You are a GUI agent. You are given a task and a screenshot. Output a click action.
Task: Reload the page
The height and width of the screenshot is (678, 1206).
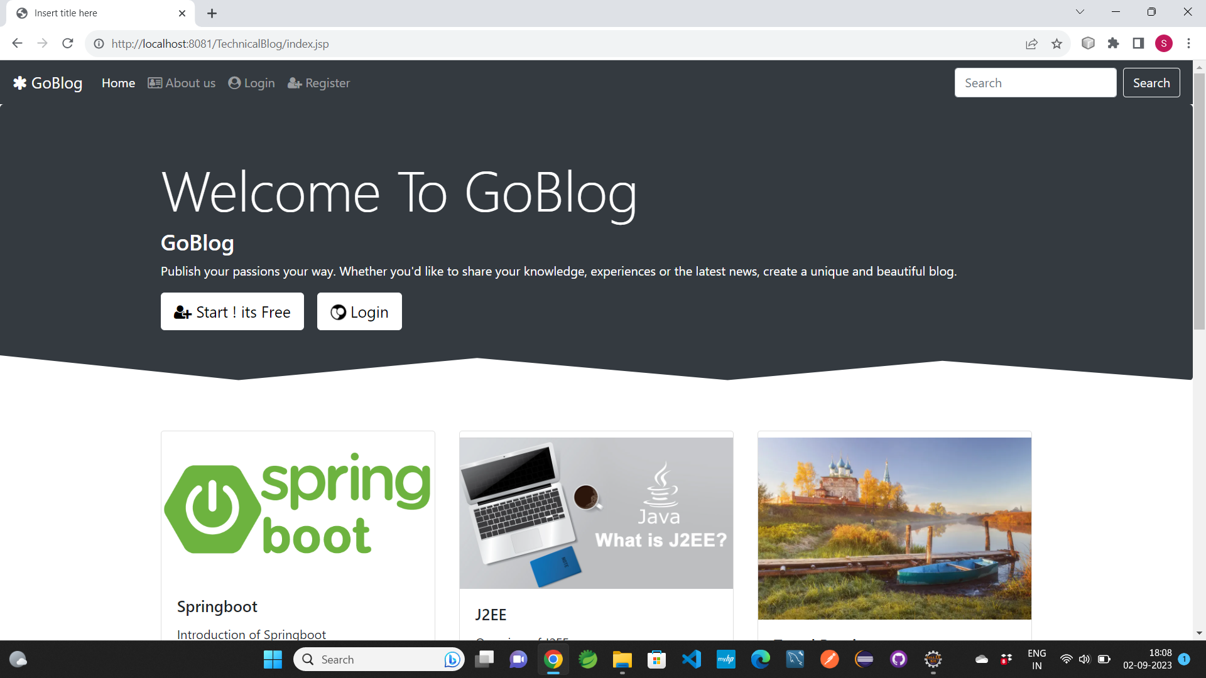[68, 43]
